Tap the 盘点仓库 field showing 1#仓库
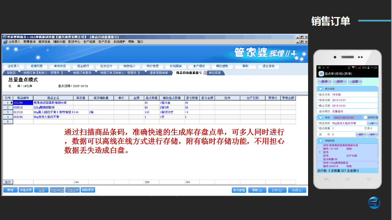 (348, 94)
